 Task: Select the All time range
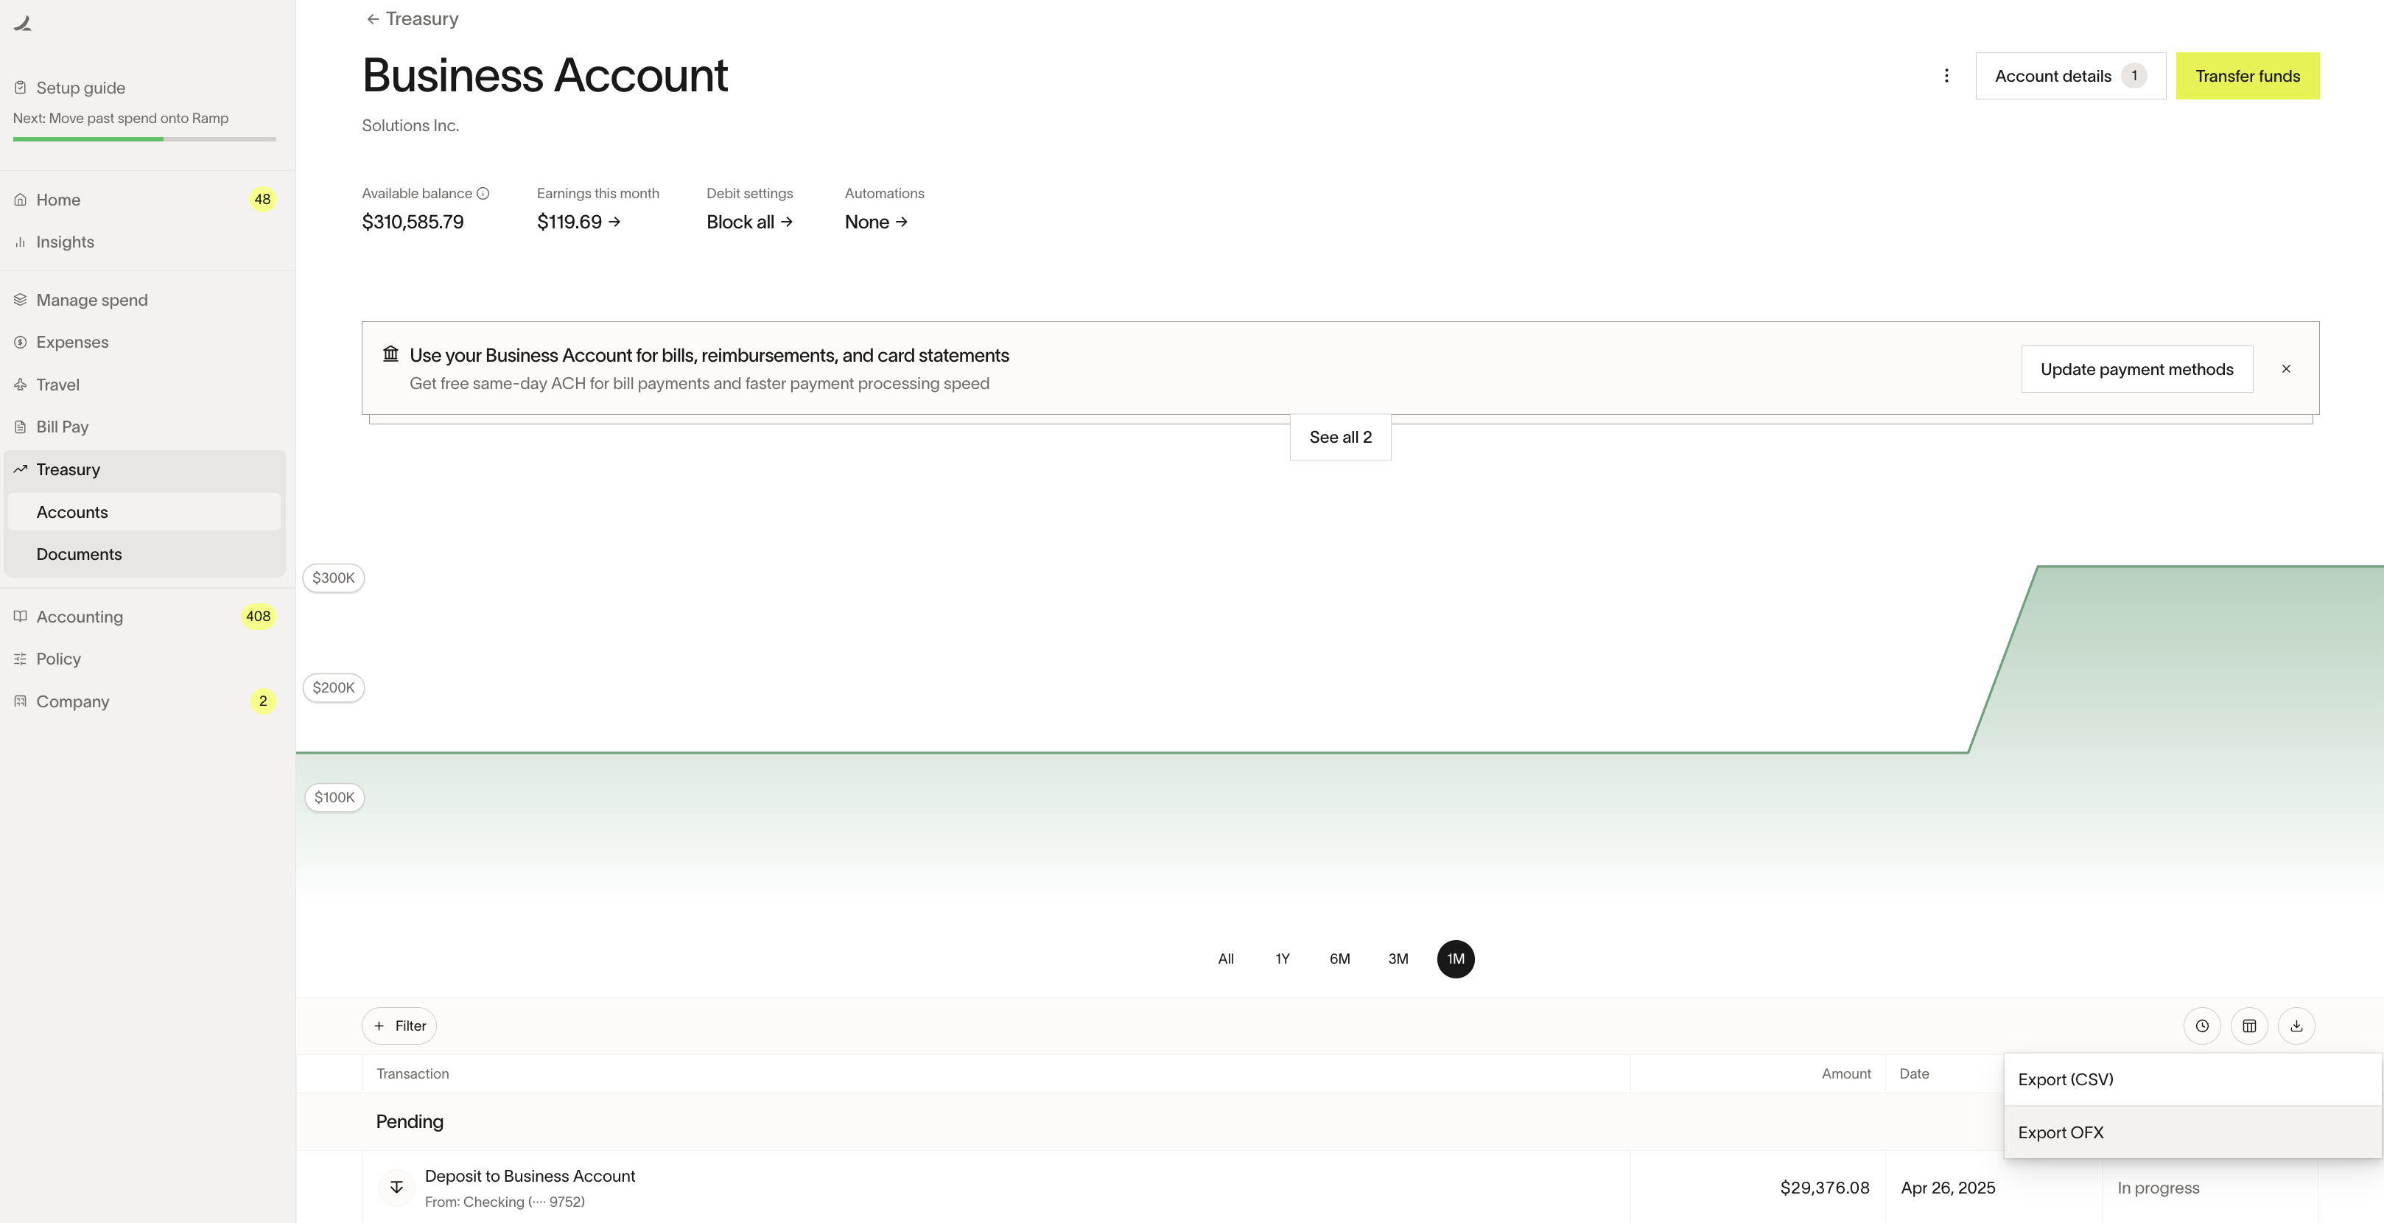coord(1225,959)
